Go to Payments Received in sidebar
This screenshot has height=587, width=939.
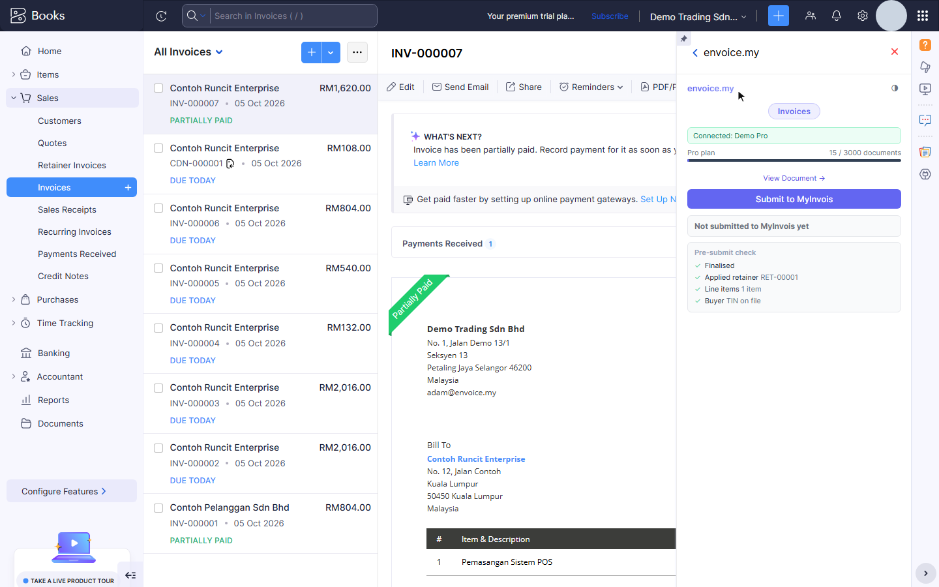77,254
